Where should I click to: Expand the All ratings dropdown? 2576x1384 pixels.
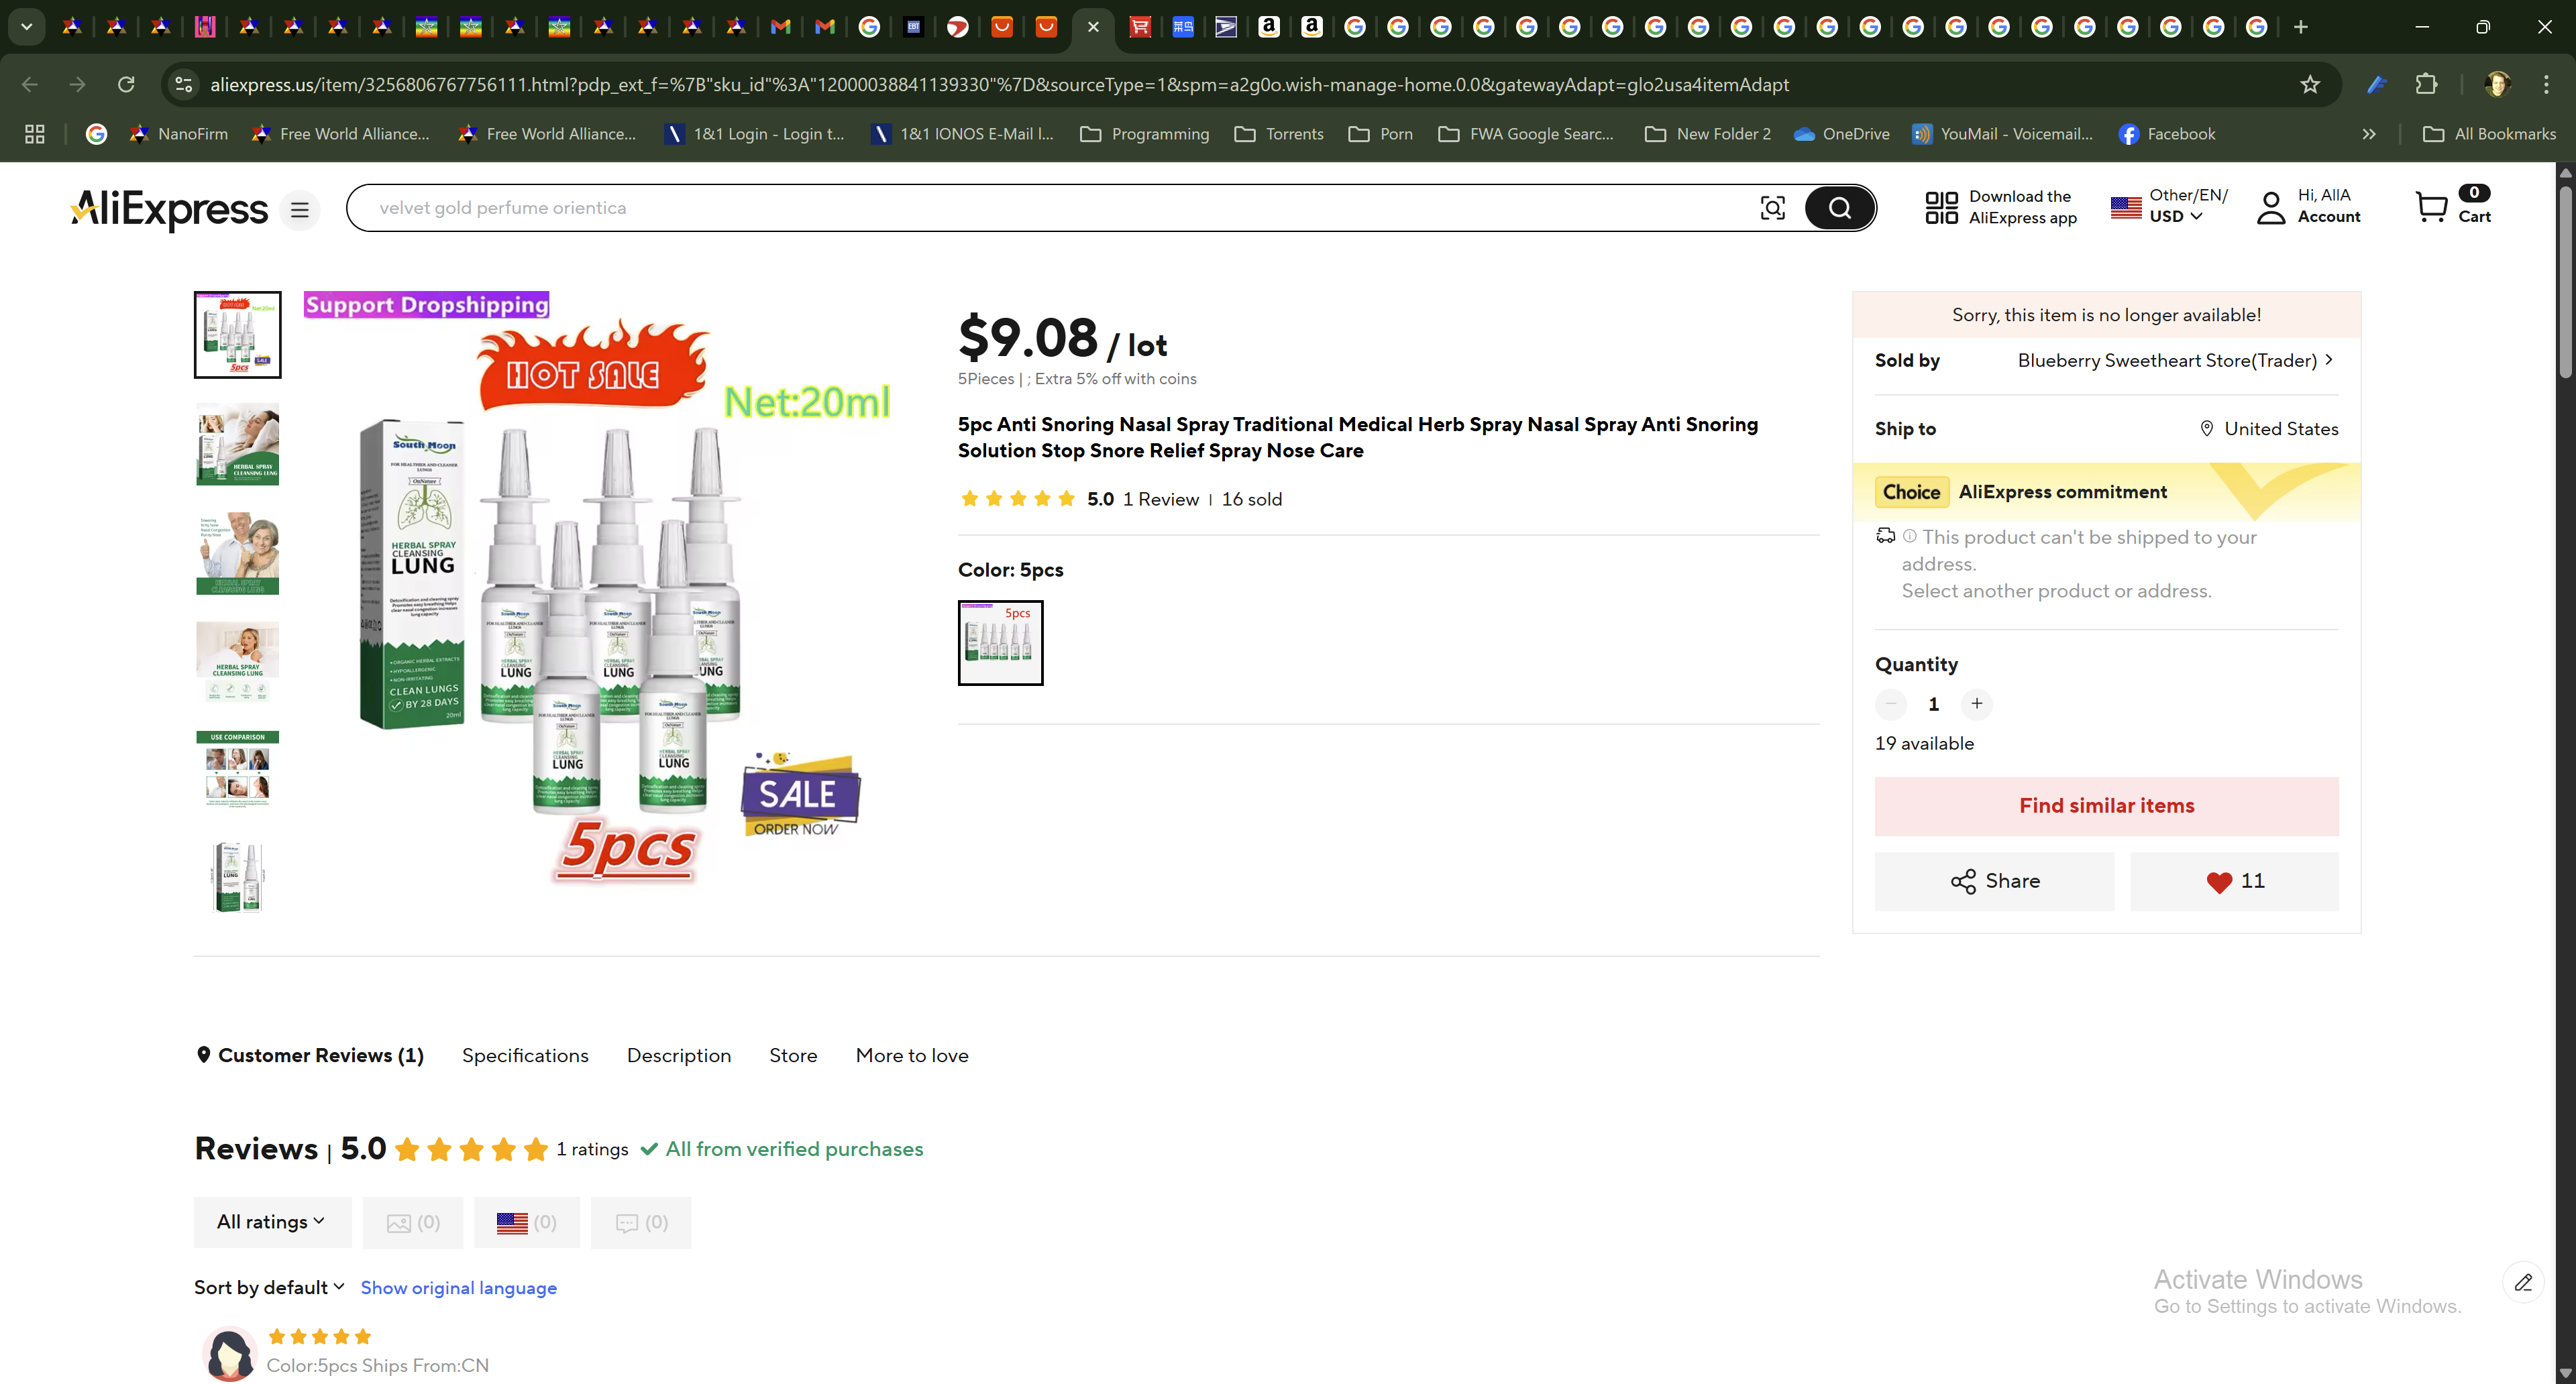[x=272, y=1222]
